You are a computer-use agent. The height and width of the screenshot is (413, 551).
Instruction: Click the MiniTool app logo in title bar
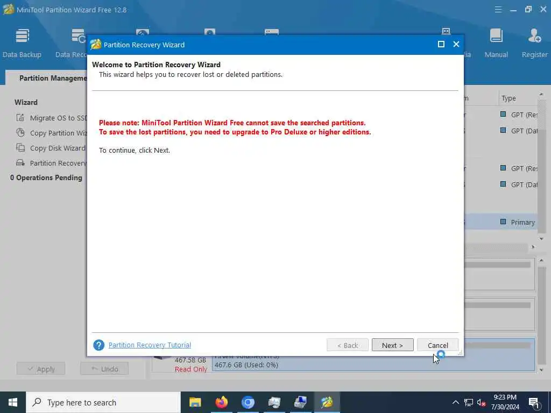tap(9, 10)
